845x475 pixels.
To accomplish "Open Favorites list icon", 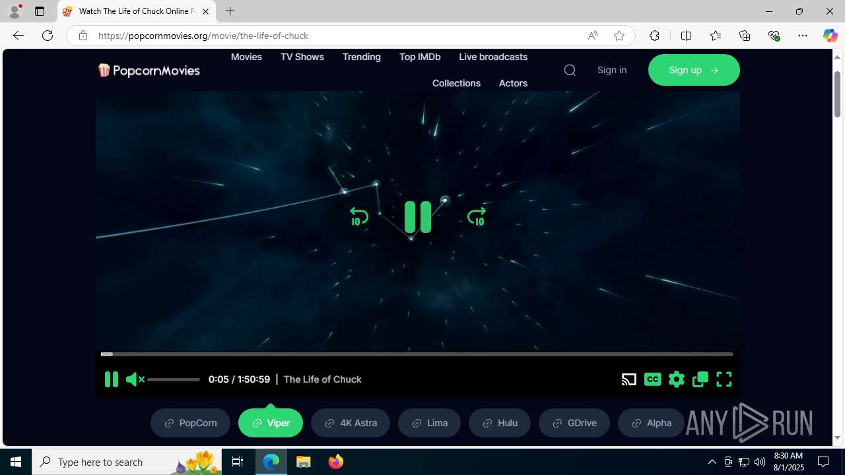I will pyautogui.click(x=716, y=36).
